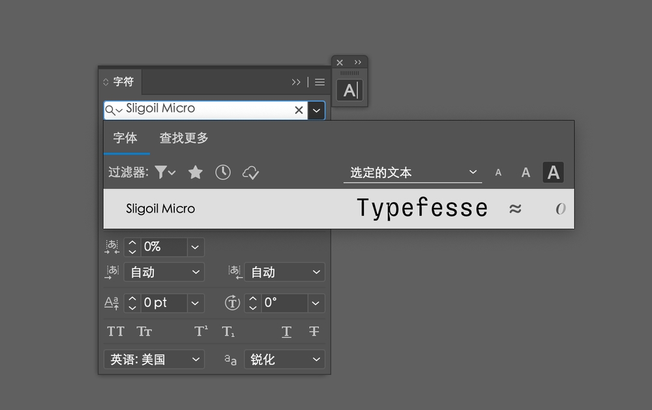Adjust the baseline shift stepper
The width and height of the screenshot is (652, 410).
click(x=132, y=303)
